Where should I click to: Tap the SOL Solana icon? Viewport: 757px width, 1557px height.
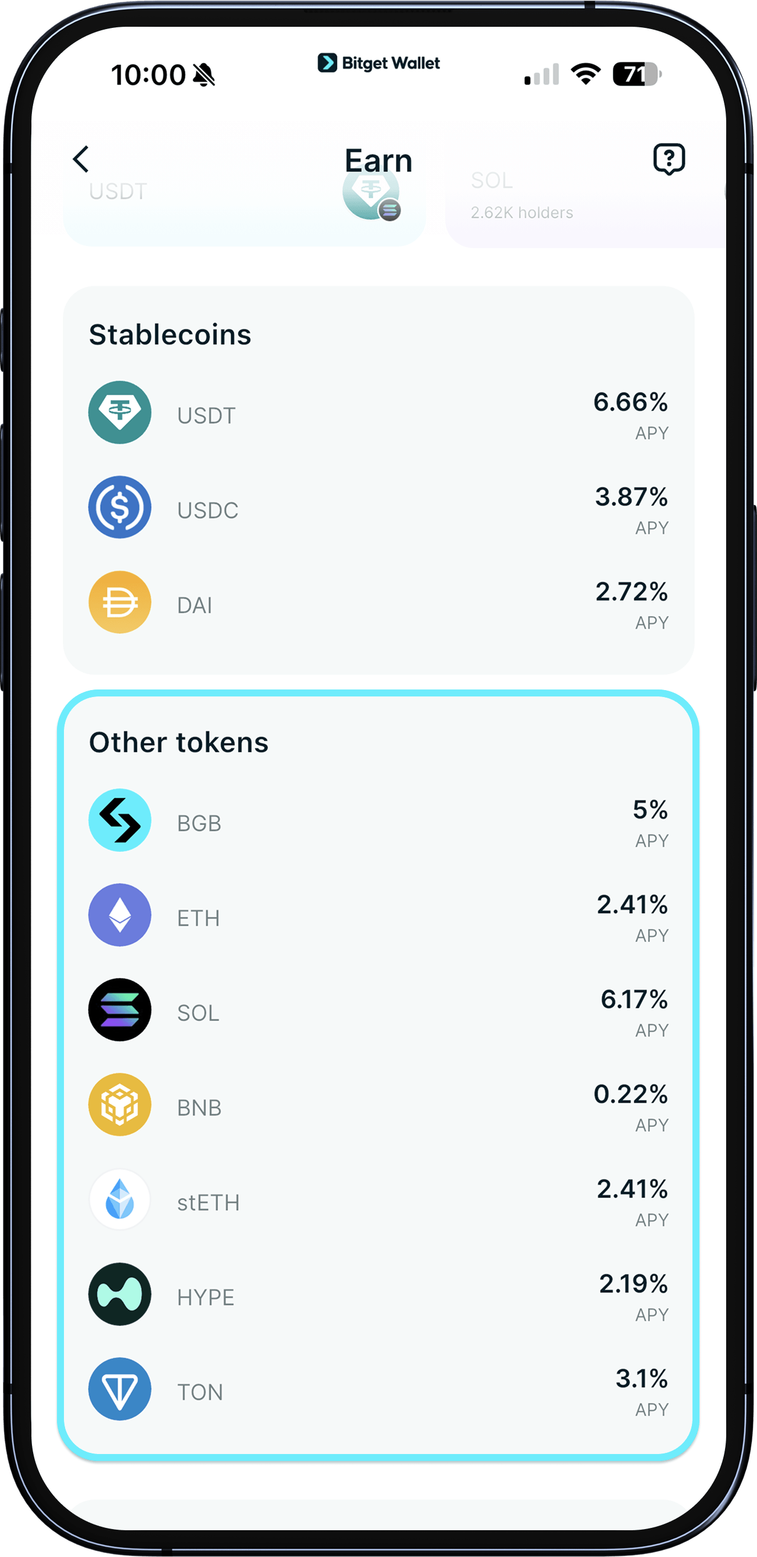pyautogui.click(x=119, y=1011)
